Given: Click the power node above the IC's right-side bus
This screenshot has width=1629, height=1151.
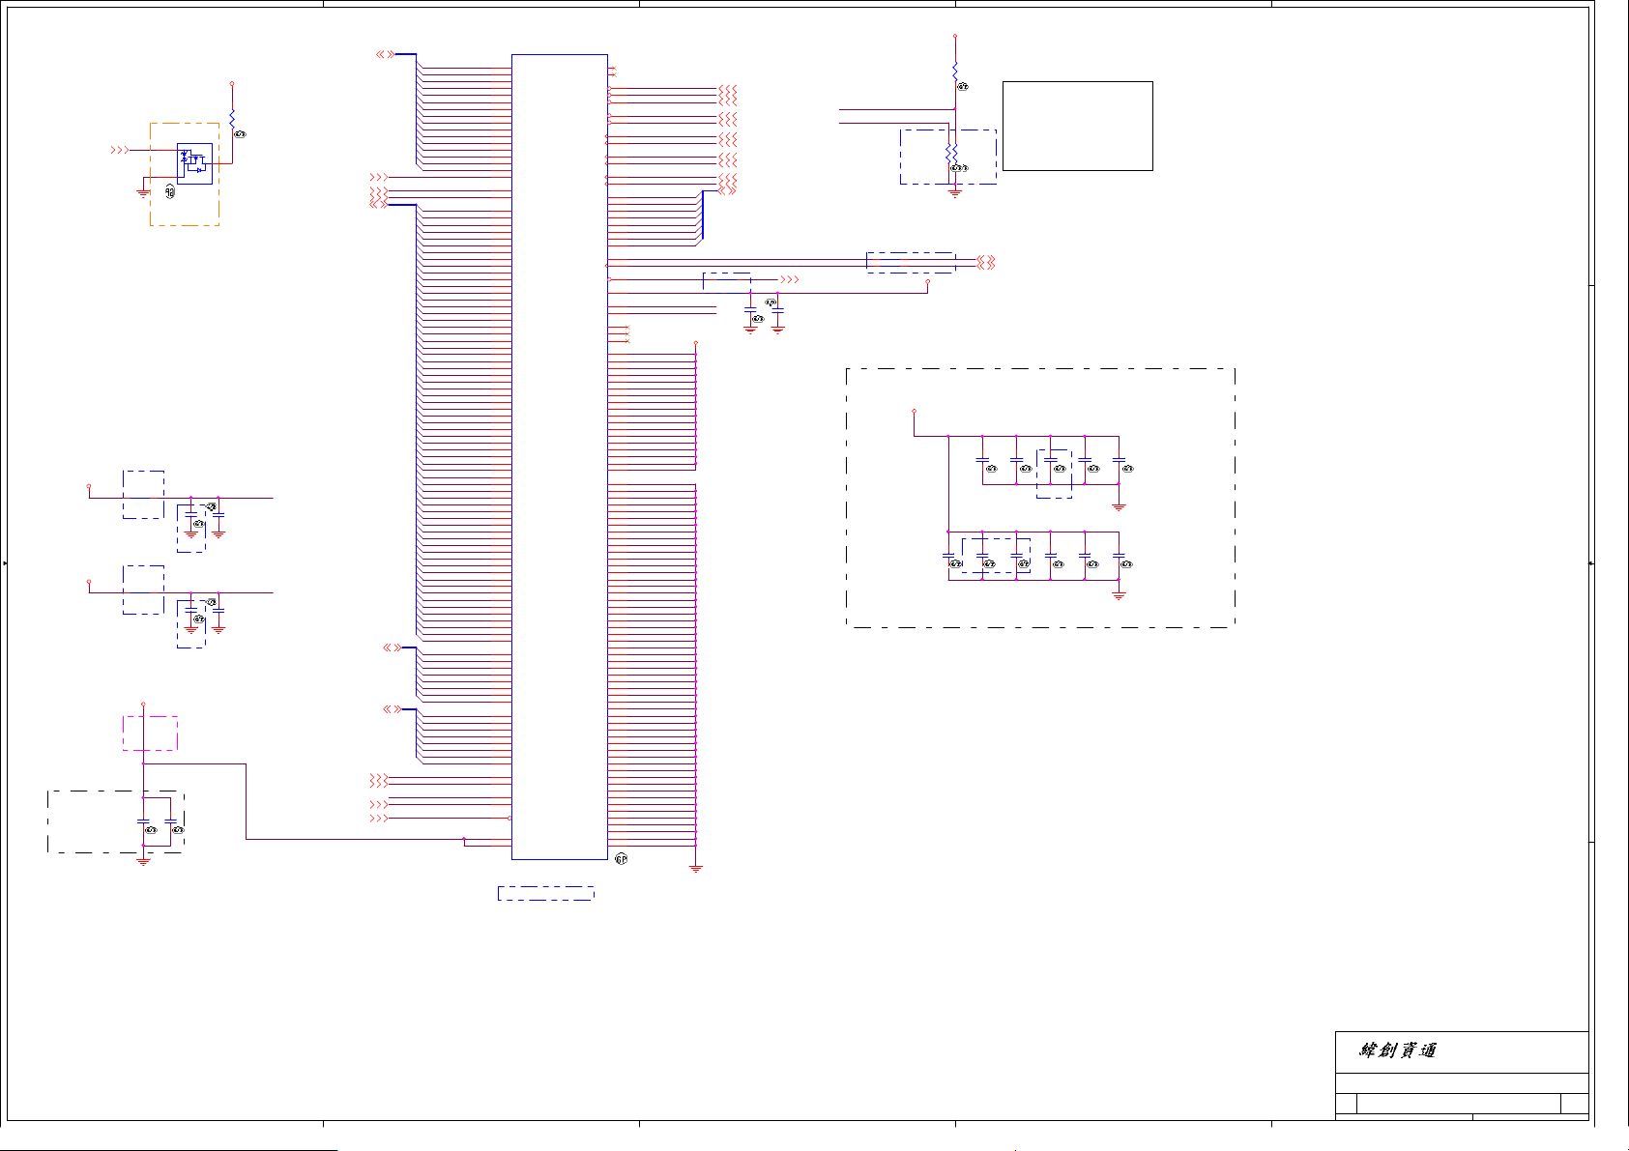Looking at the screenshot, I should (x=696, y=343).
